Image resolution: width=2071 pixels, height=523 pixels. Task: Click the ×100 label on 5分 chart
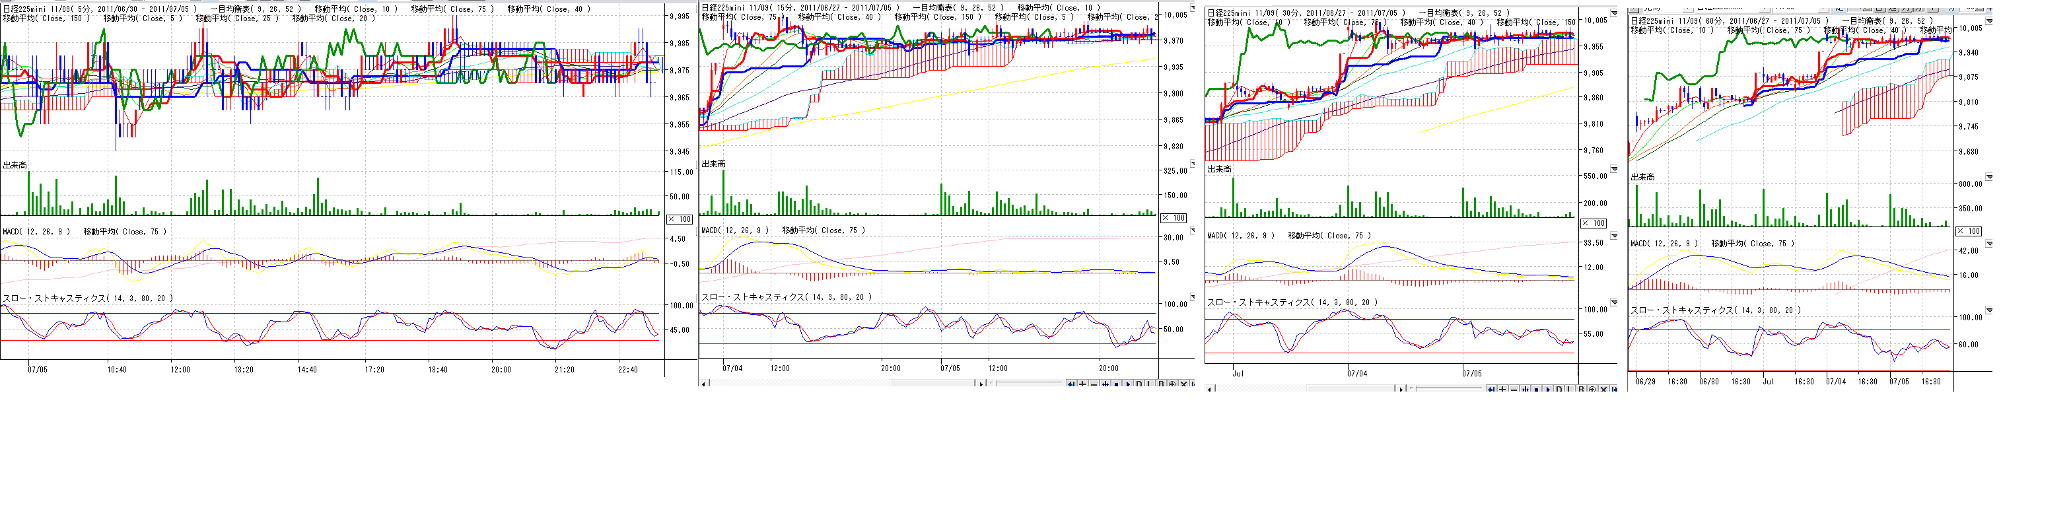(x=680, y=219)
